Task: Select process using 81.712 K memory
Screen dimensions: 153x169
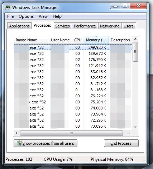Action: (73, 84)
